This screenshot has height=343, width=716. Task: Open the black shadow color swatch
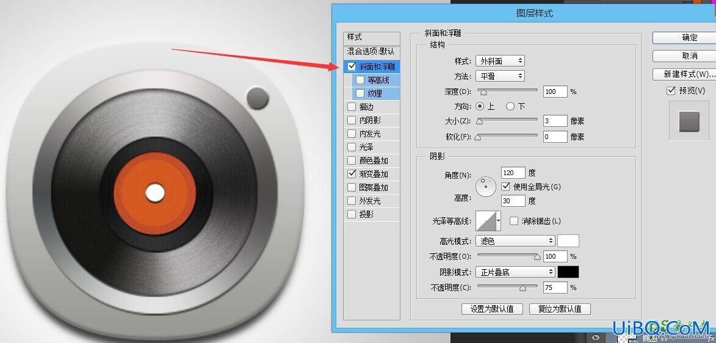pyautogui.click(x=568, y=272)
